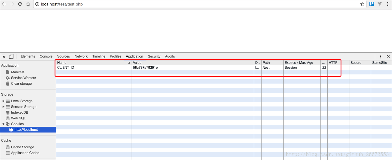Switch to the Security tab
Image resolution: width=392 pixels, height=160 pixels.
click(154, 56)
